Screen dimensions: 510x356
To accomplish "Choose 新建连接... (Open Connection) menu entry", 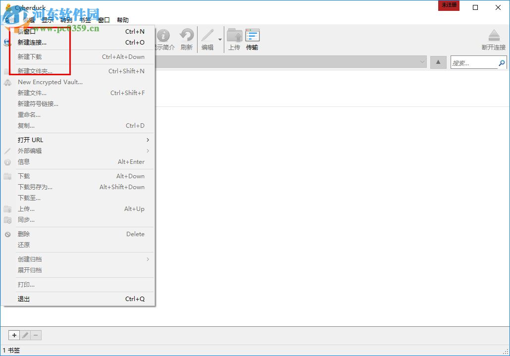I will 78,43.
